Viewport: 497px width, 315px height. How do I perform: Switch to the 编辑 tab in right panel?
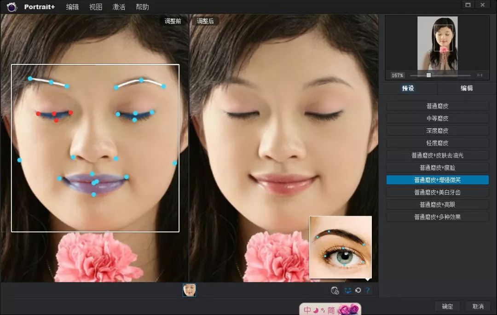467,88
